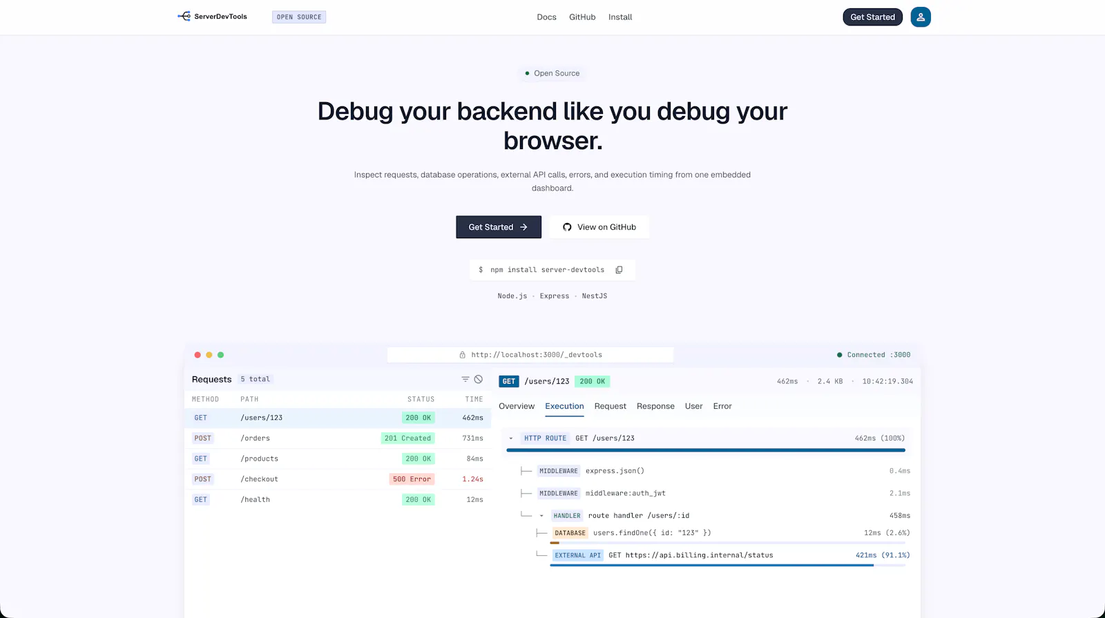Select the /checkout request row

[338, 479]
